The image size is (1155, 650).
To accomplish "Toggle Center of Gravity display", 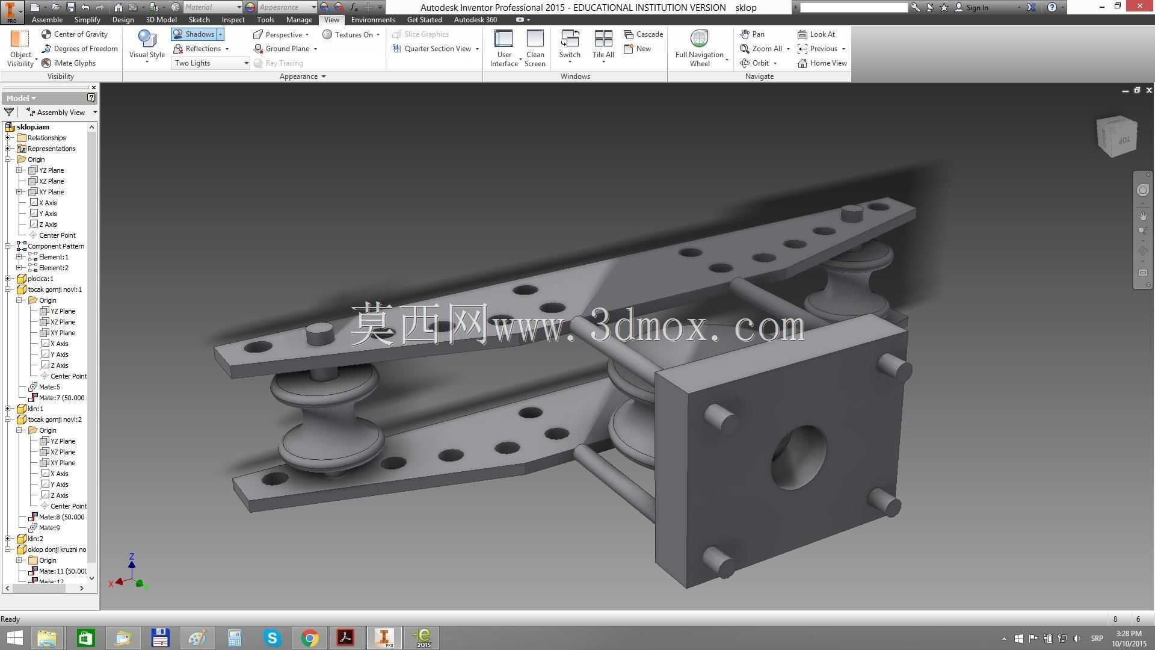I will (x=75, y=34).
